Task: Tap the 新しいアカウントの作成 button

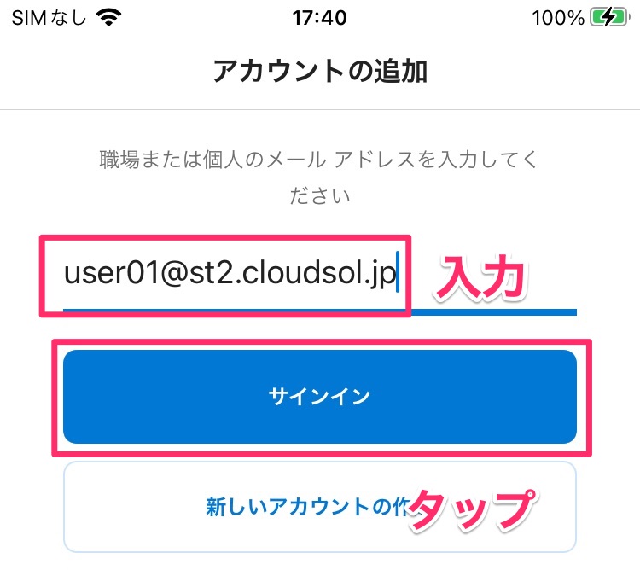Action: (x=320, y=507)
